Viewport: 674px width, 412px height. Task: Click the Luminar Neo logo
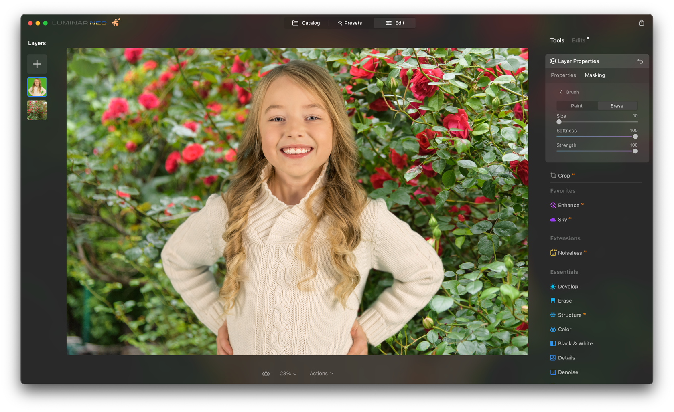(x=79, y=23)
